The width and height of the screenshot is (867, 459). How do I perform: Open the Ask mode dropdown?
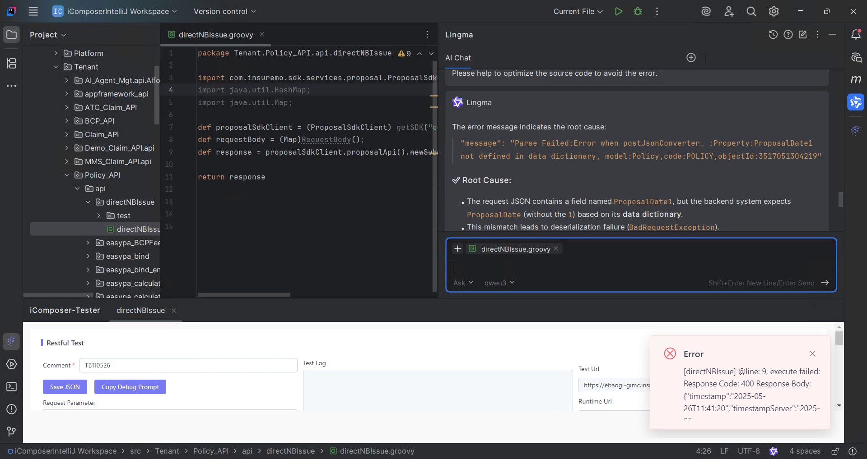(463, 283)
